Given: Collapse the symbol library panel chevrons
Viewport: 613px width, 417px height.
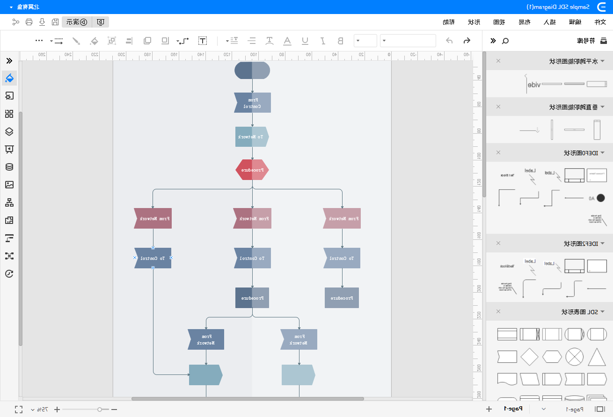Looking at the screenshot, I should click(493, 41).
